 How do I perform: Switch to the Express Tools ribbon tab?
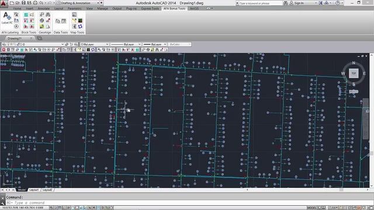tap(150, 8)
